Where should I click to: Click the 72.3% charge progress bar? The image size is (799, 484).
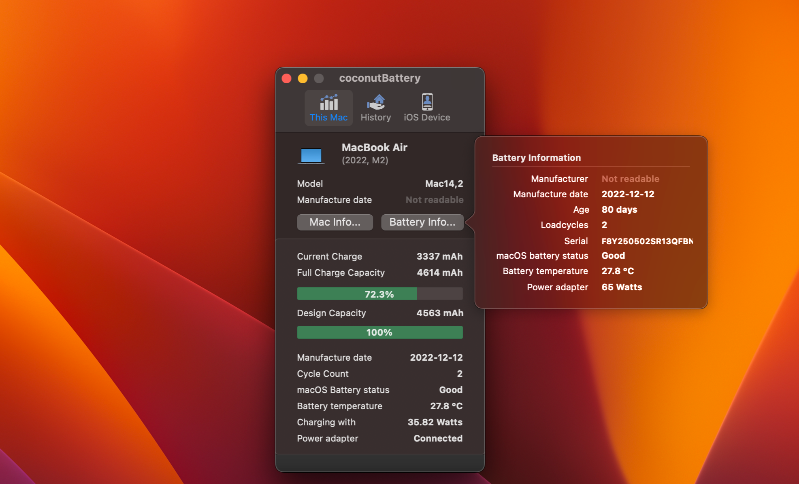[379, 294]
